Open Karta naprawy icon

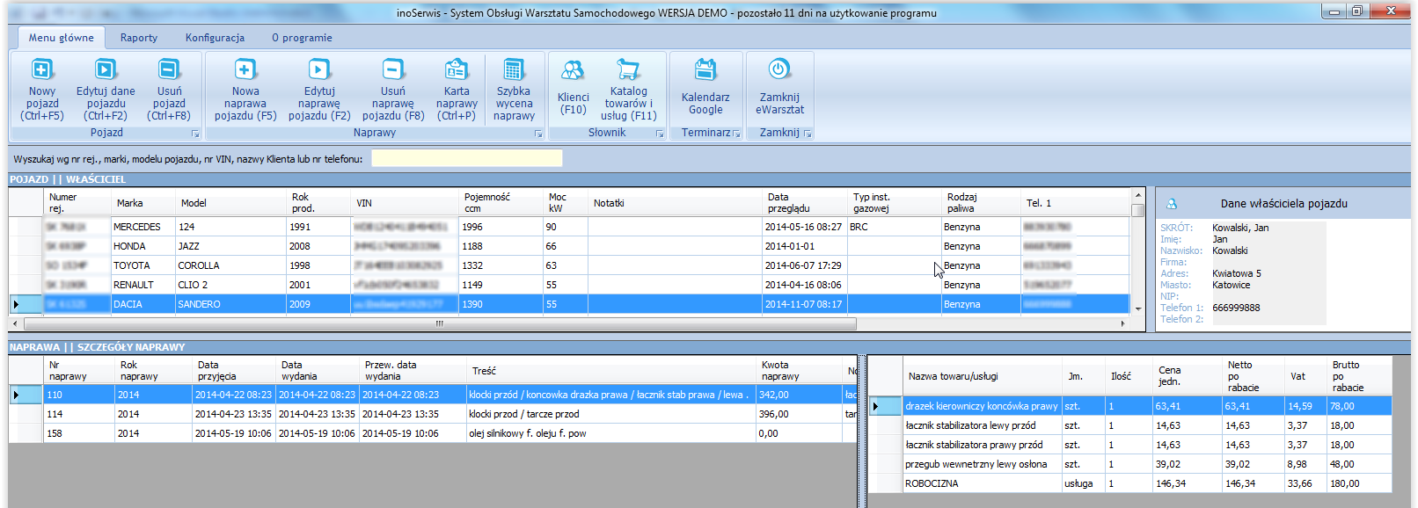tap(457, 69)
